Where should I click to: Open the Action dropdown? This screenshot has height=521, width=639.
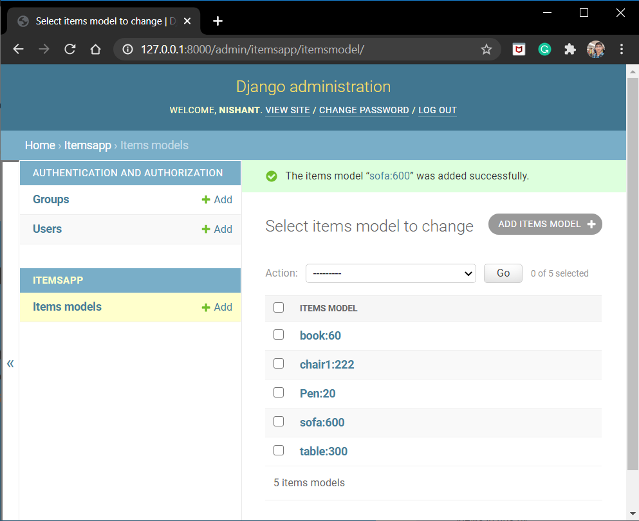pyautogui.click(x=390, y=273)
